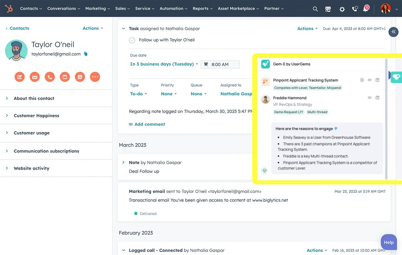This screenshot has width=402, height=255.
Task: Open the Service menu
Action: pos(145,8)
